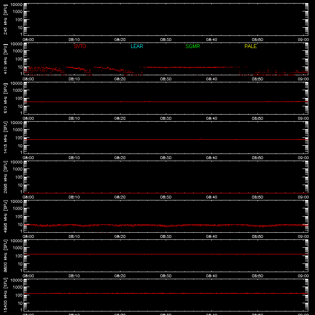Click the 08:20 label under the 4995 MHz panel
The width and height of the screenshot is (315, 315).
pyautogui.click(x=120, y=237)
